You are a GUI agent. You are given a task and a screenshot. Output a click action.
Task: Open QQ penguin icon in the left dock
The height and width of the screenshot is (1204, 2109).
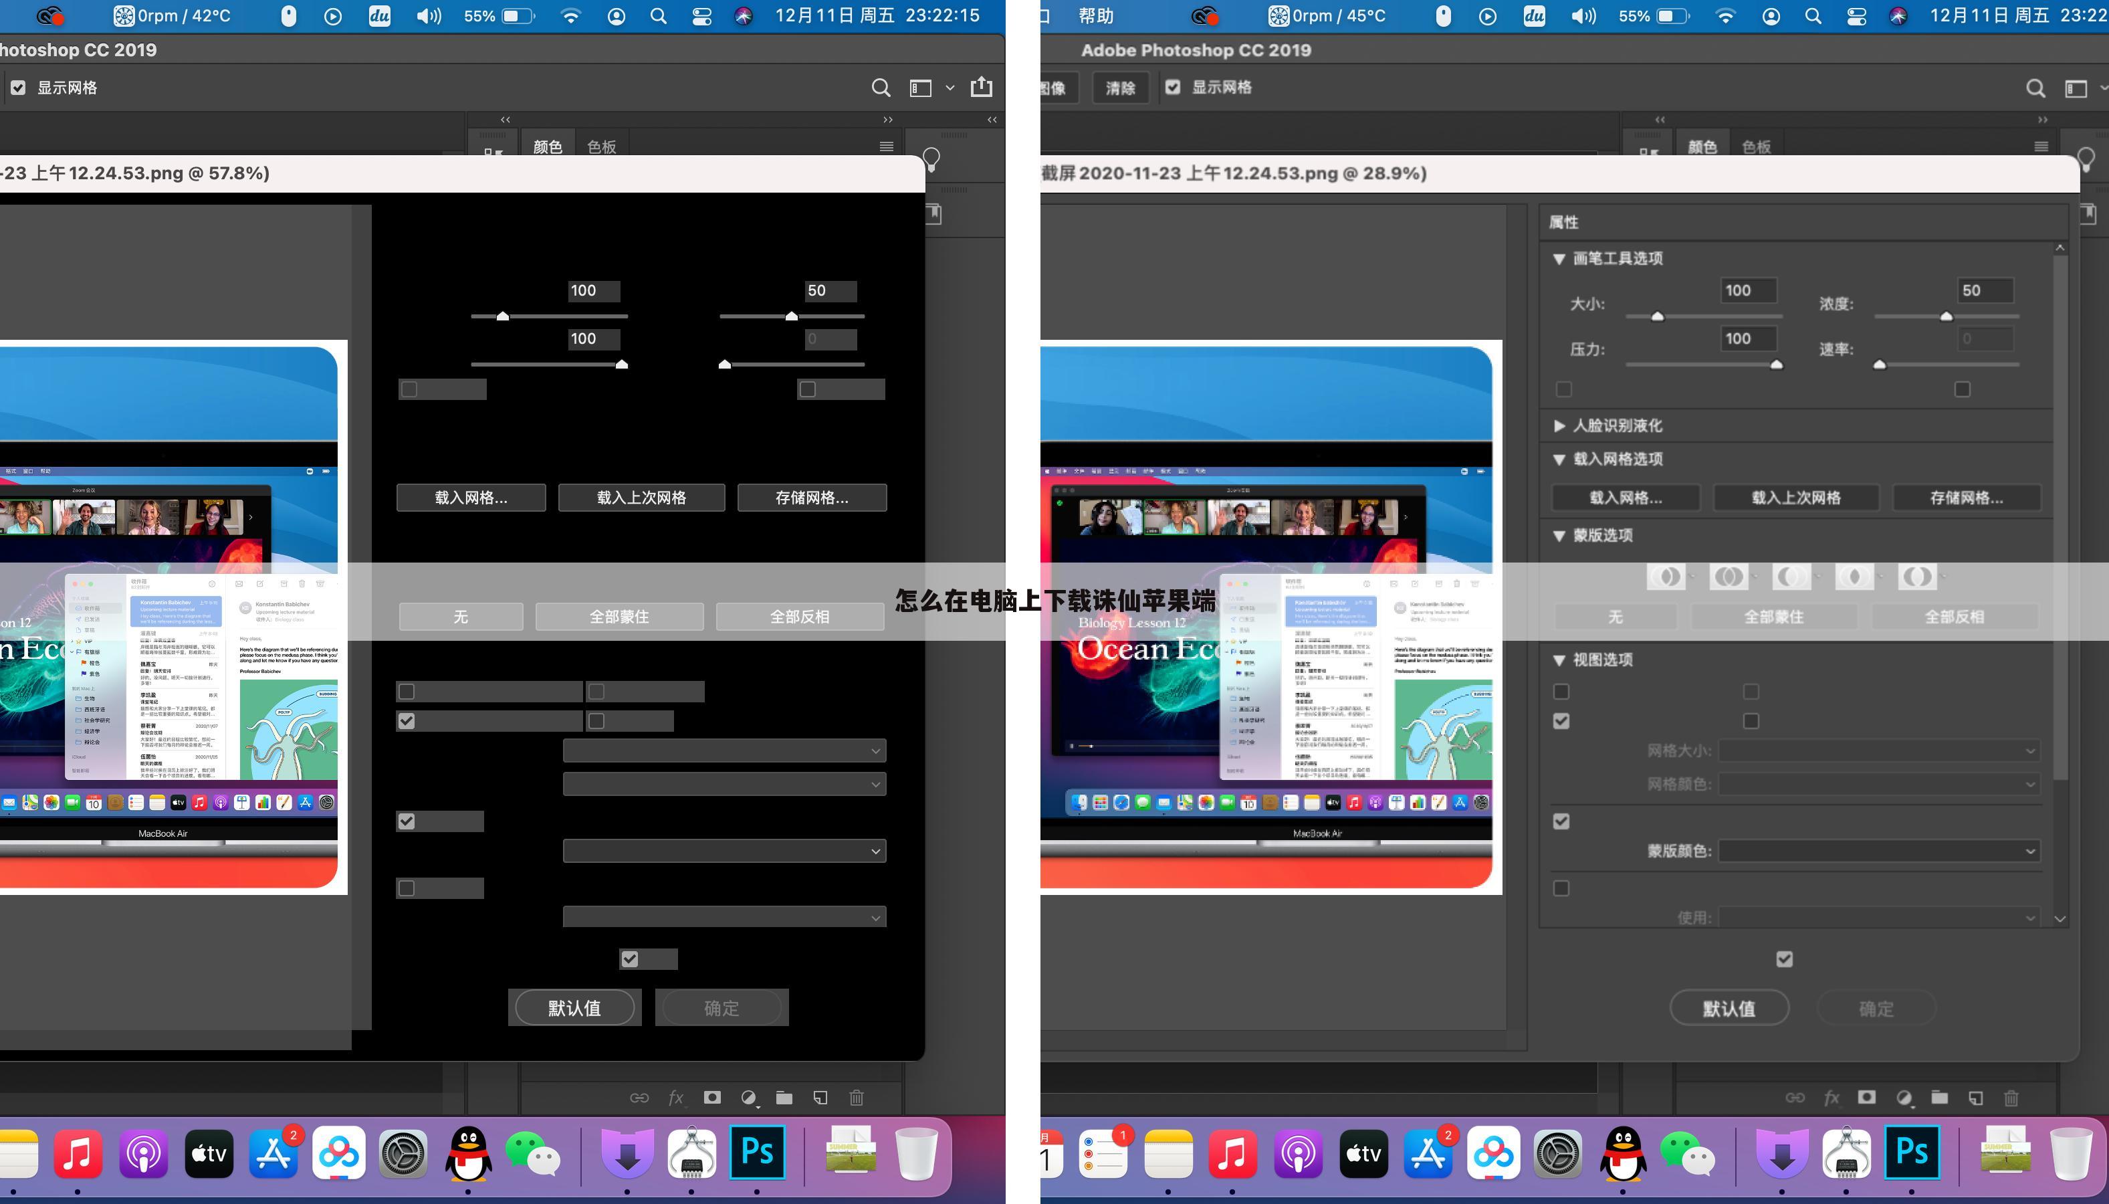[x=469, y=1152]
